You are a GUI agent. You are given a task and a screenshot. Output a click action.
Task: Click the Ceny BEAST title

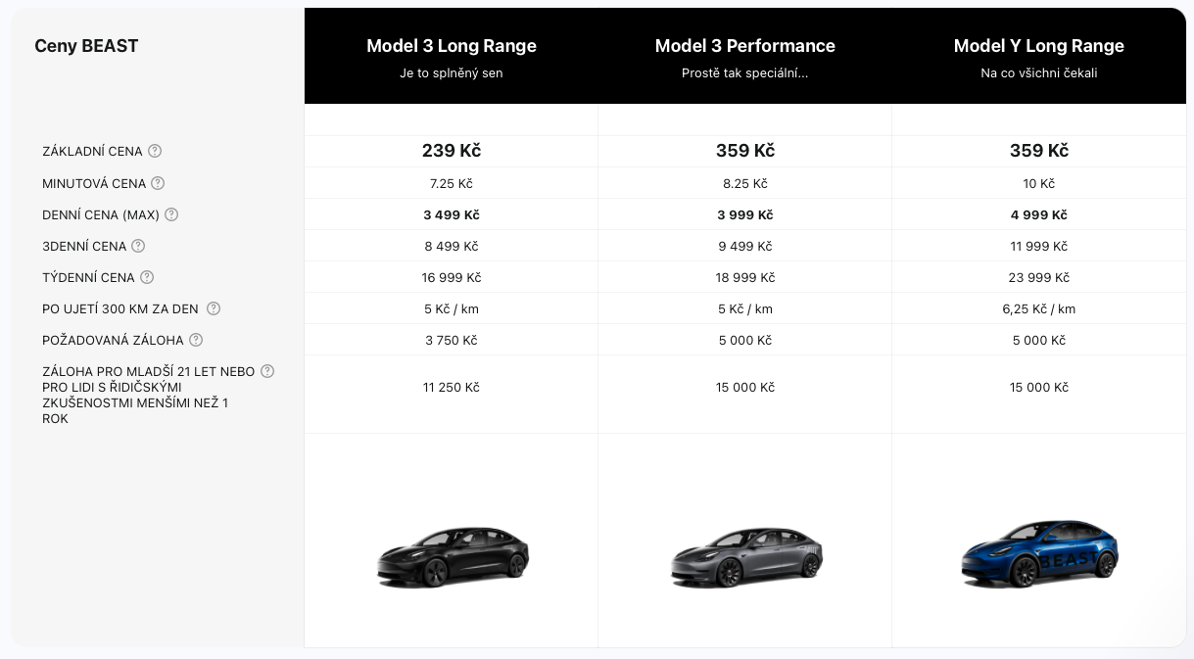pos(86,46)
